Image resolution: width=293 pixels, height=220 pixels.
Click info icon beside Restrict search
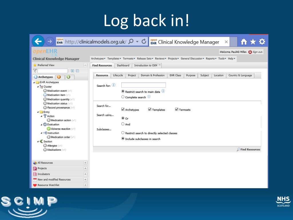click(x=163, y=91)
